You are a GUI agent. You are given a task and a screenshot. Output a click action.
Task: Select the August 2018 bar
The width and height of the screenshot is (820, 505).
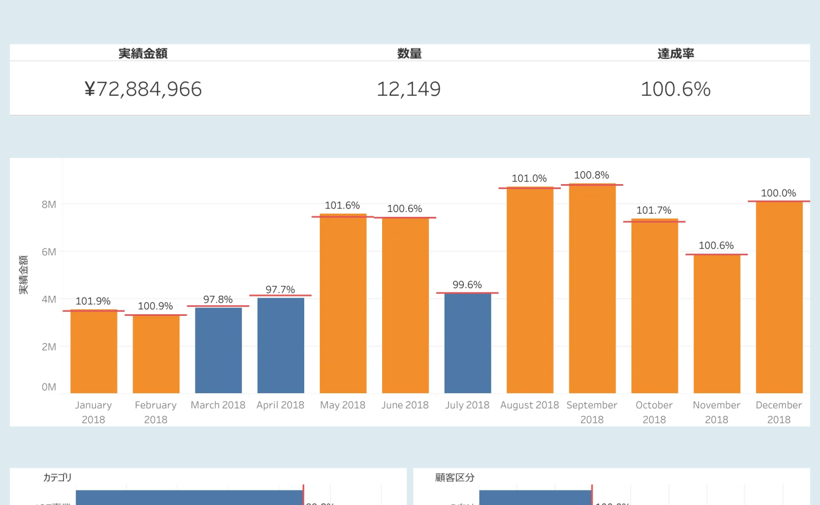tap(530, 290)
